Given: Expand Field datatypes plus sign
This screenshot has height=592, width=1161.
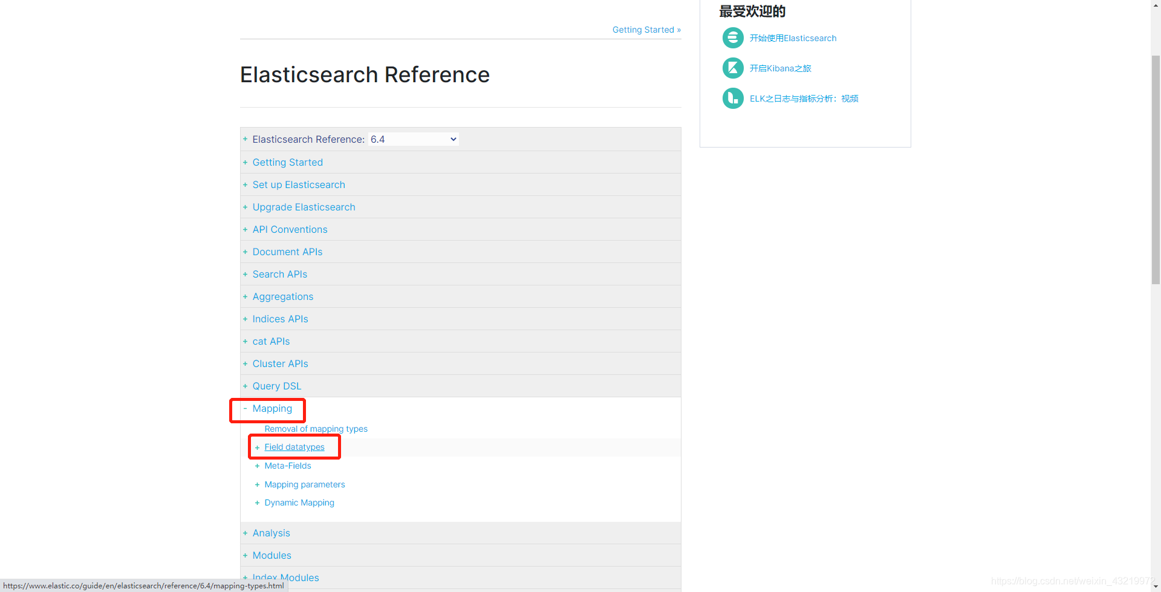Looking at the screenshot, I should 258,447.
